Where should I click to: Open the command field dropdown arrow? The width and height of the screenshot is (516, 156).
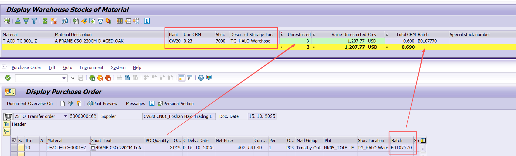point(64,78)
